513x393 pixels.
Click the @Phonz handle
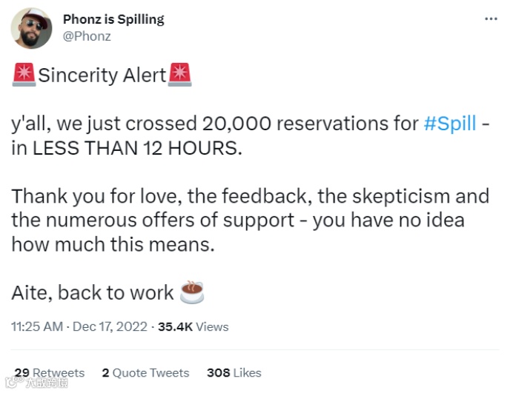[87, 36]
